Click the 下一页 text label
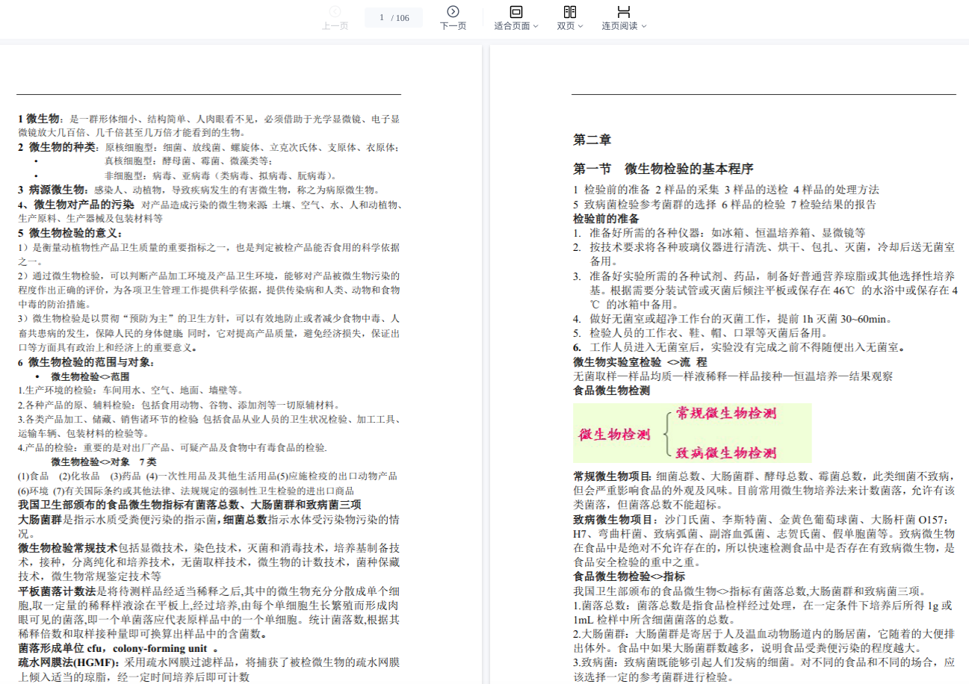The width and height of the screenshot is (969, 684). pos(453,26)
